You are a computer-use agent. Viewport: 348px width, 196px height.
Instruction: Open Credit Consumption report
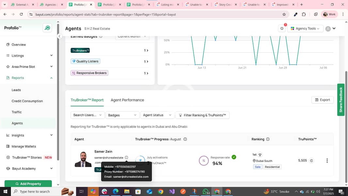27,101
